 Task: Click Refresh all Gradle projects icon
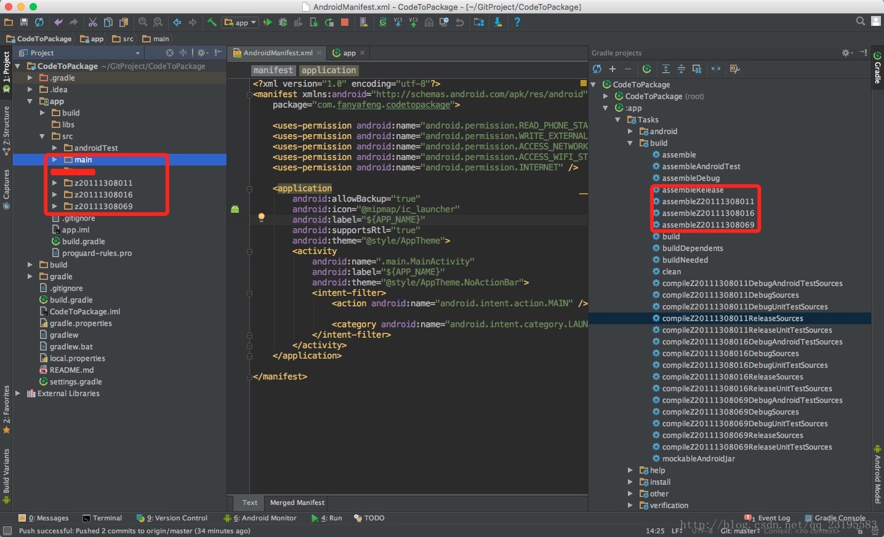(x=597, y=69)
